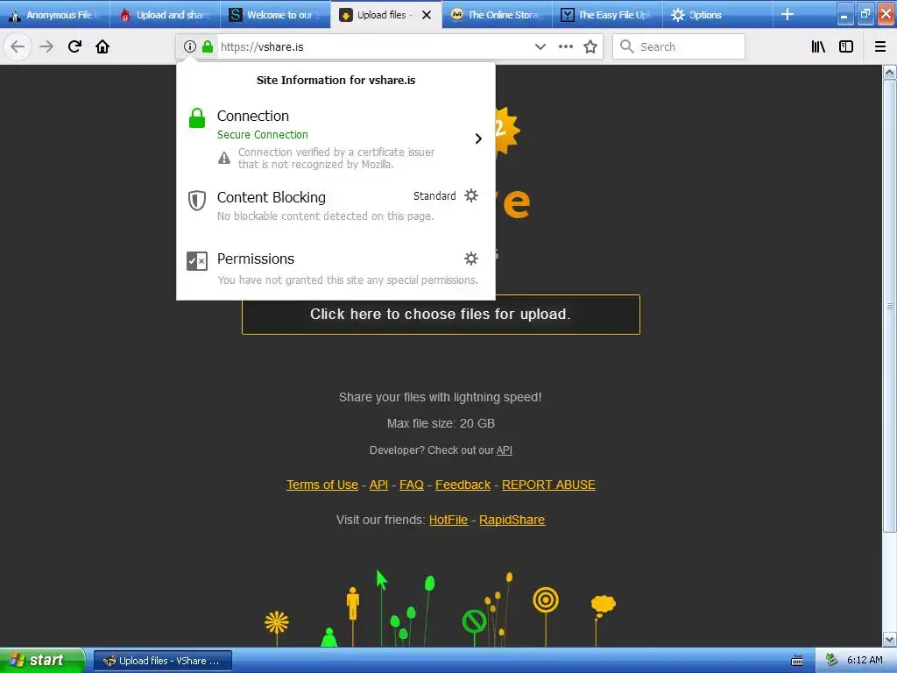Click the green padlock in the address bar

coord(208,46)
